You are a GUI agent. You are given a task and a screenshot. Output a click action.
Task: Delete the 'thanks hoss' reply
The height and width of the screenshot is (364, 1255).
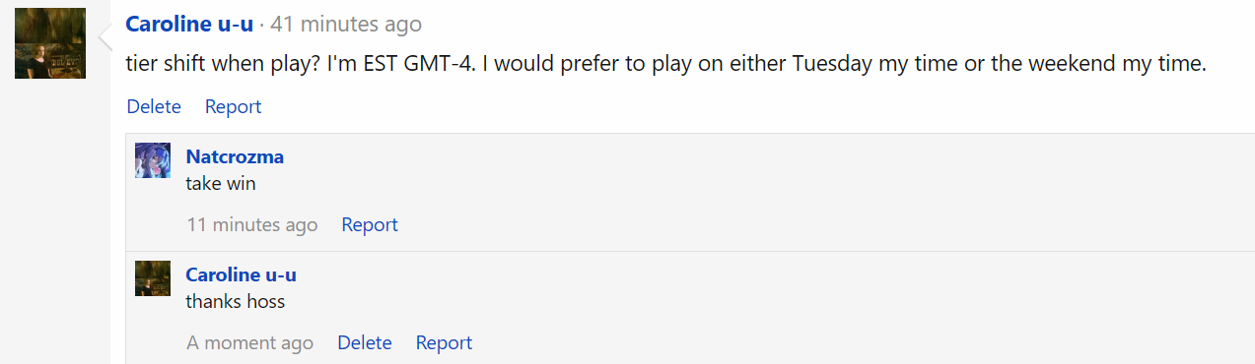[365, 343]
